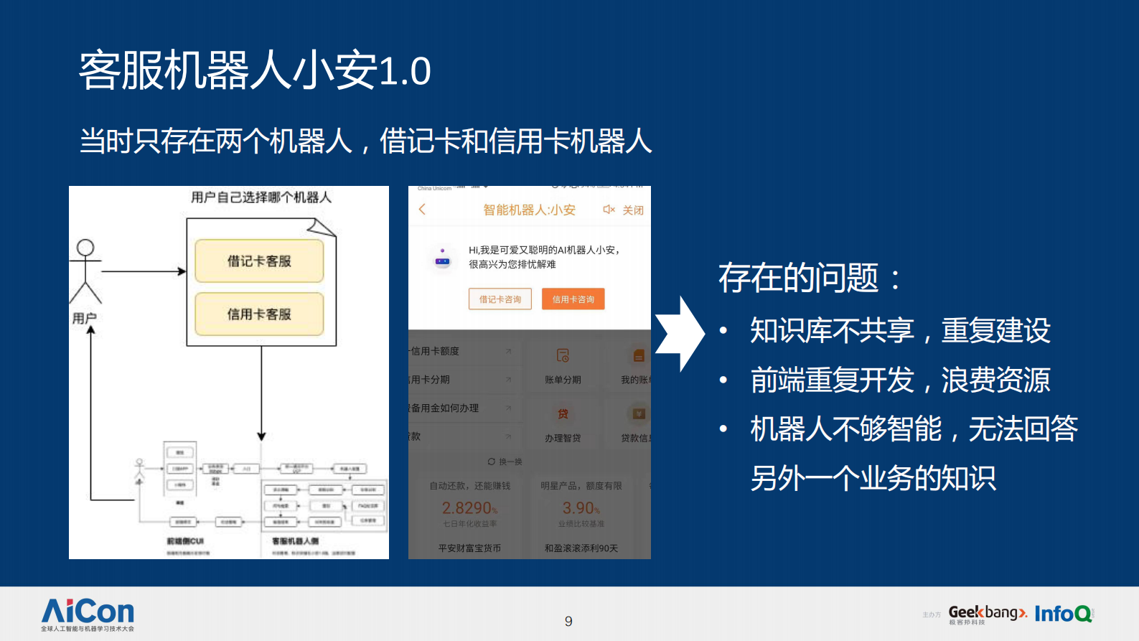Click the heading 存在的问题
Viewport: 1139px width, 641px height.
(x=810, y=278)
